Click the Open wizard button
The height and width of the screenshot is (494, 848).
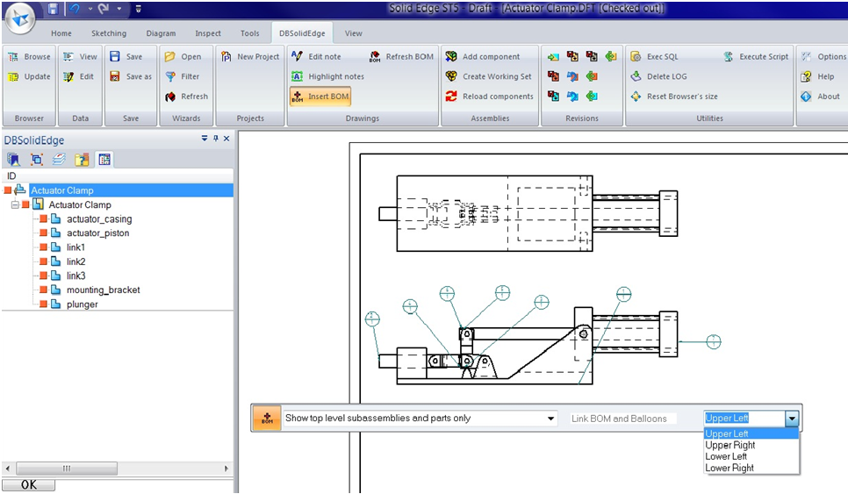(183, 56)
